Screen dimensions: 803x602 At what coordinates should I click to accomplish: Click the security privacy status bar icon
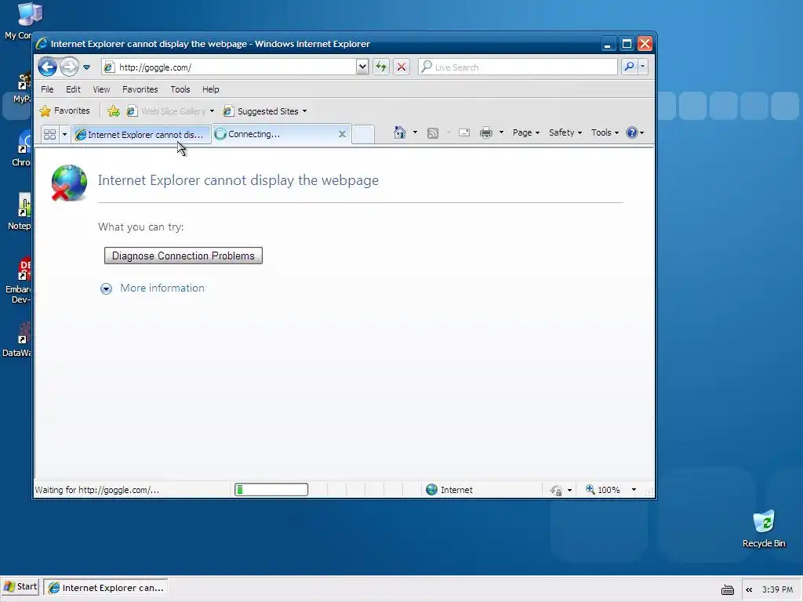click(x=556, y=491)
